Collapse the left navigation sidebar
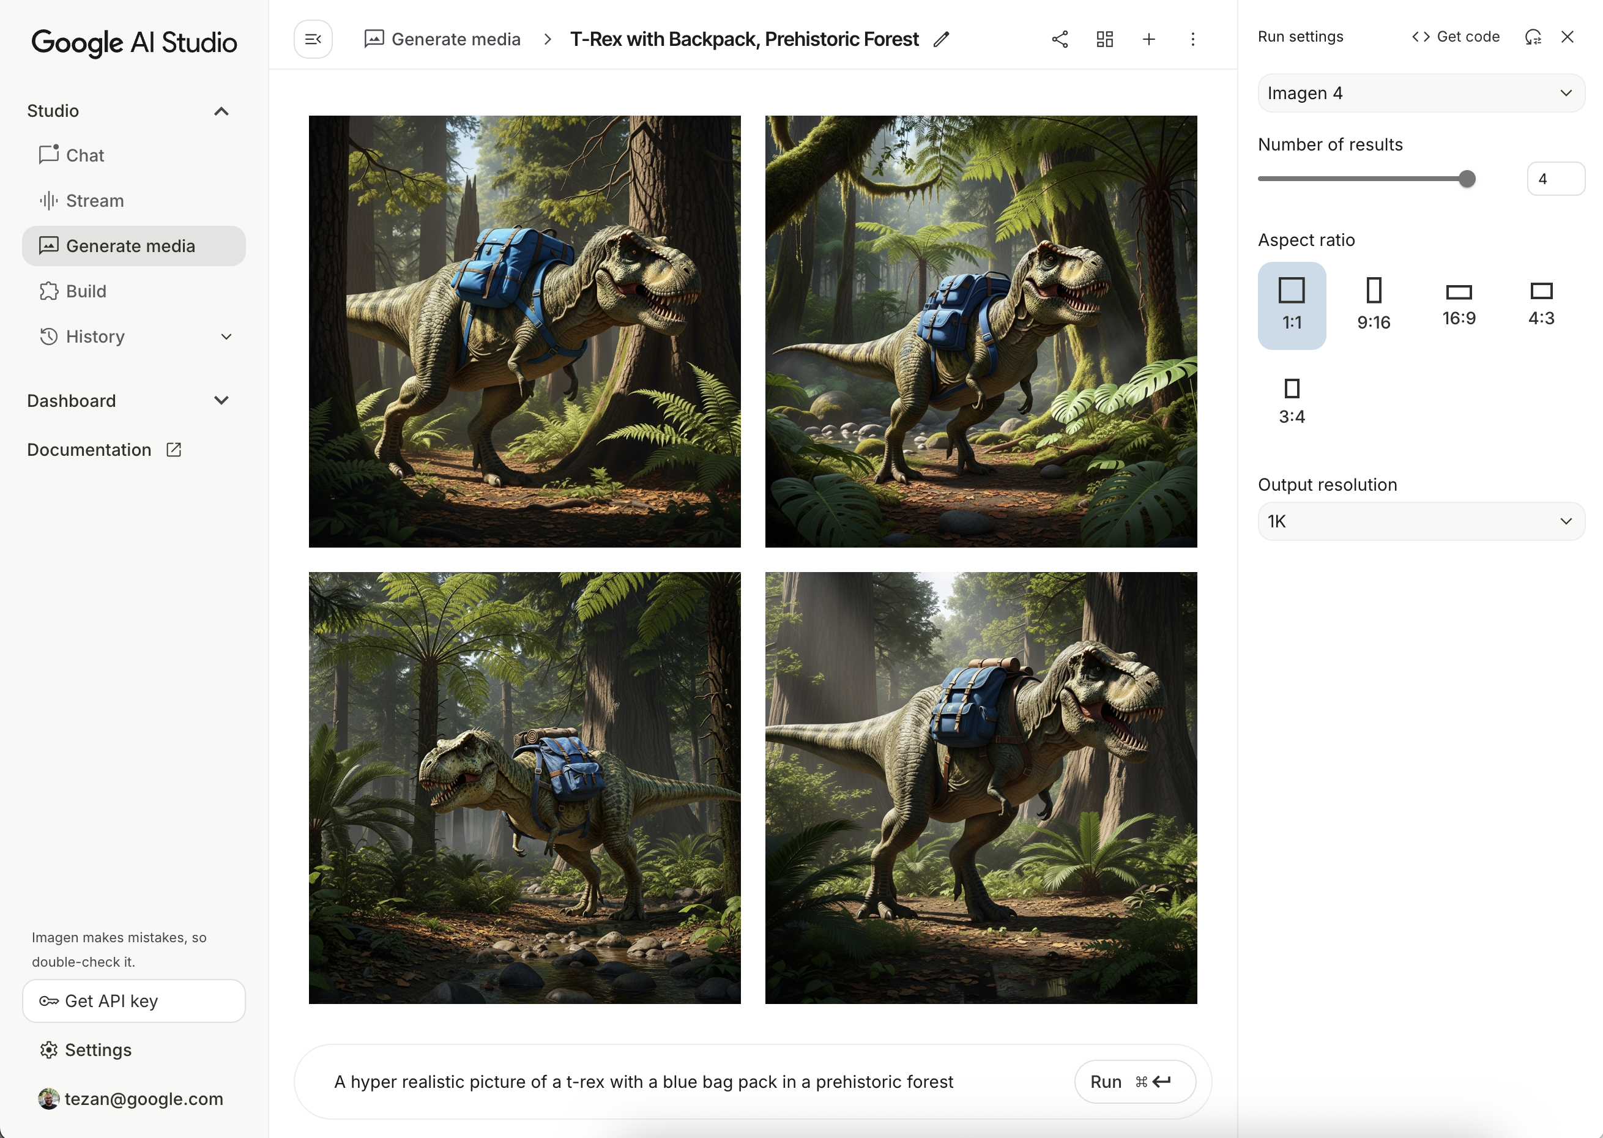The height and width of the screenshot is (1138, 1603). tap(313, 39)
